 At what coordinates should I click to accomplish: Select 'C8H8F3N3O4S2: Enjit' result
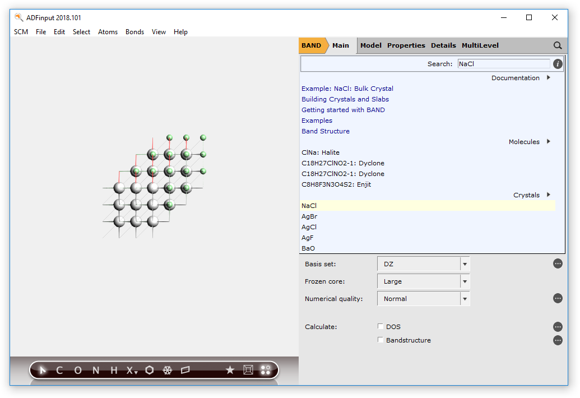click(336, 184)
